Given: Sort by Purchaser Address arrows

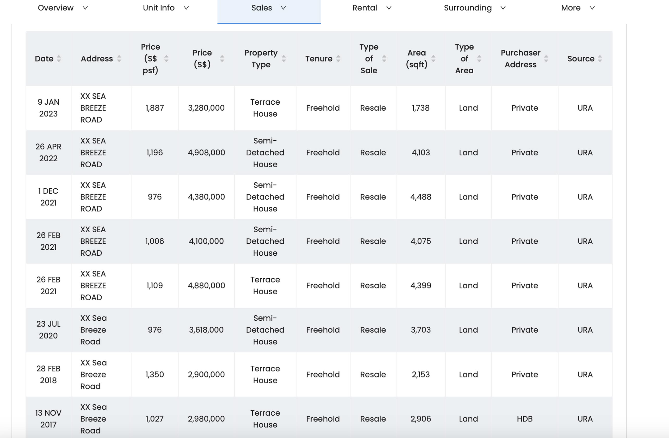Looking at the screenshot, I should pyautogui.click(x=546, y=58).
